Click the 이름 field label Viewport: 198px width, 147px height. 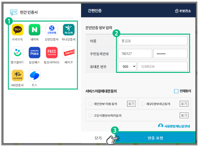tap(93, 41)
